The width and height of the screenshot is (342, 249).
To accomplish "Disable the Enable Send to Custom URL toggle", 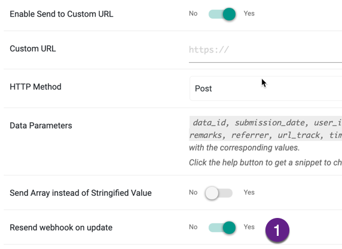I will point(222,14).
